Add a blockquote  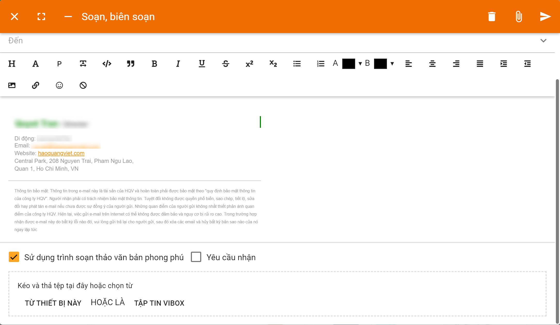tap(130, 64)
